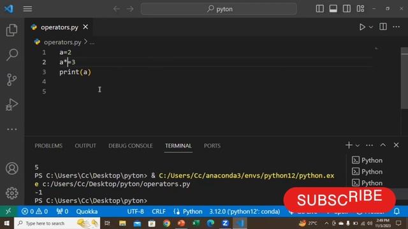Select the second Python terminal entry
This screenshot has height=229, width=408.
pos(367,172)
